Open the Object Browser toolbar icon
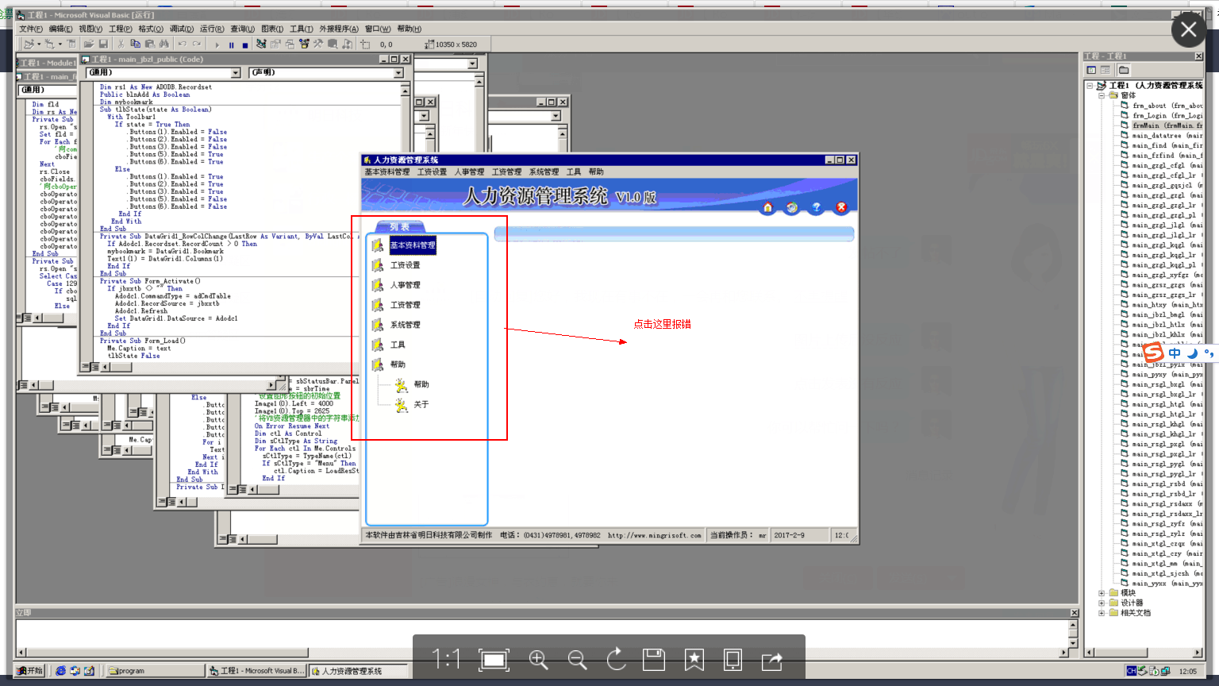Screen dimensions: 1219x686 (x=304, y=44)
